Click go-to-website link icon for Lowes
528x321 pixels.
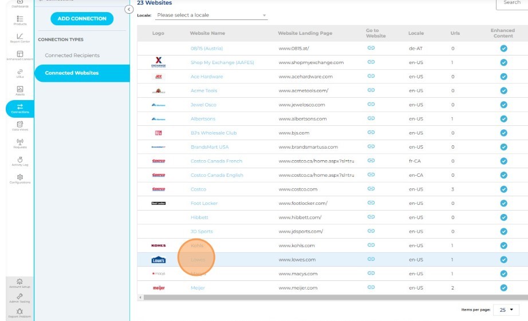point(371,259)
